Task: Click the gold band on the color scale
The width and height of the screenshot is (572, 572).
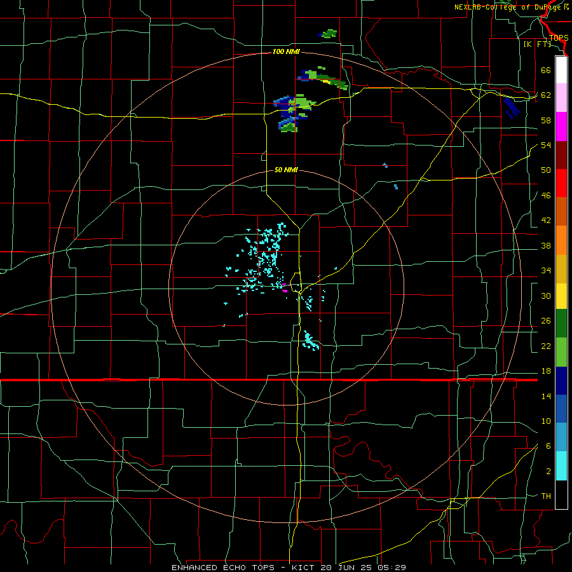Action: [x=561, y=269]
